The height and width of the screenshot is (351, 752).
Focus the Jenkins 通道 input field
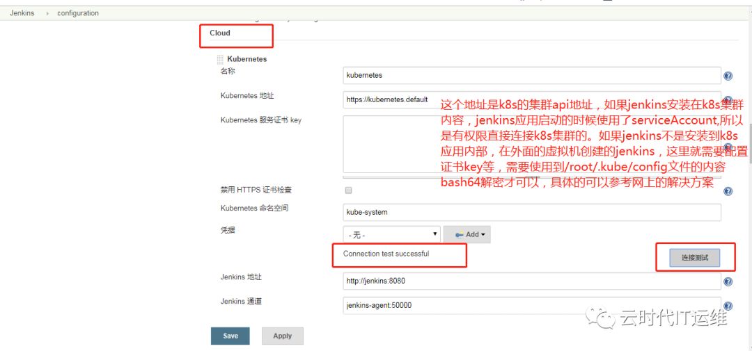point(532,306)
